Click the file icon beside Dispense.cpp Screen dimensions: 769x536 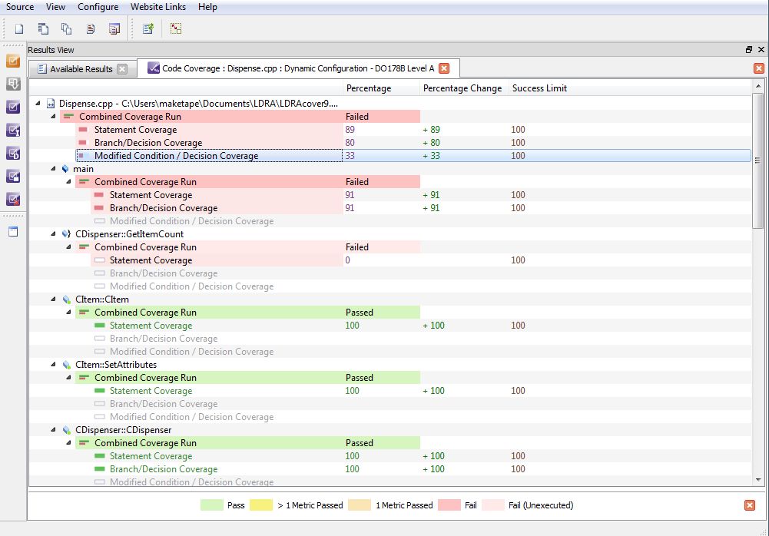[x=51, y=104]
